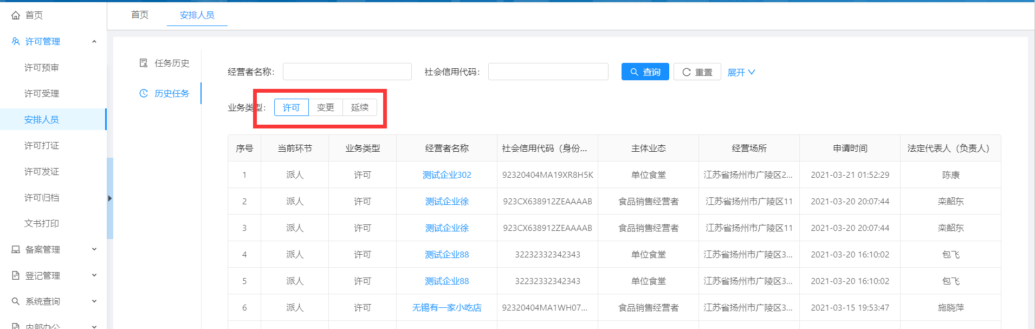Select 许可 business type option
This screenshot has height=329, width=1035.
[x=291, y=107]
